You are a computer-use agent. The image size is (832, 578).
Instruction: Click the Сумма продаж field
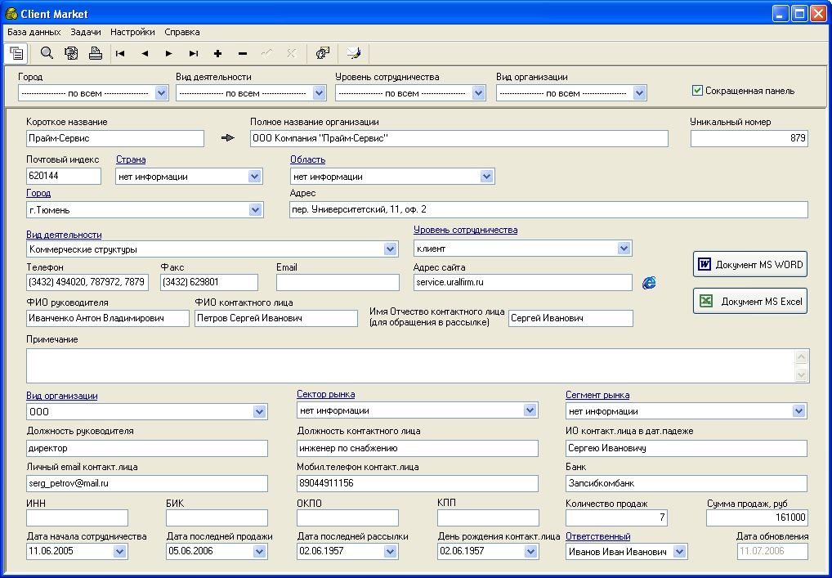click(x=757, y=518)
